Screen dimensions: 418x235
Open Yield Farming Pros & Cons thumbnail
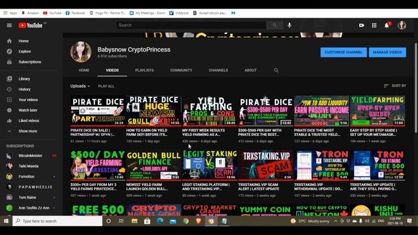210,110
